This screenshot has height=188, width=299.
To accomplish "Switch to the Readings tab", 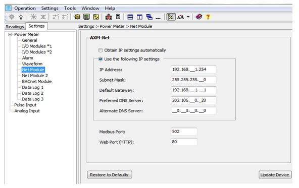I will [15, 27].
